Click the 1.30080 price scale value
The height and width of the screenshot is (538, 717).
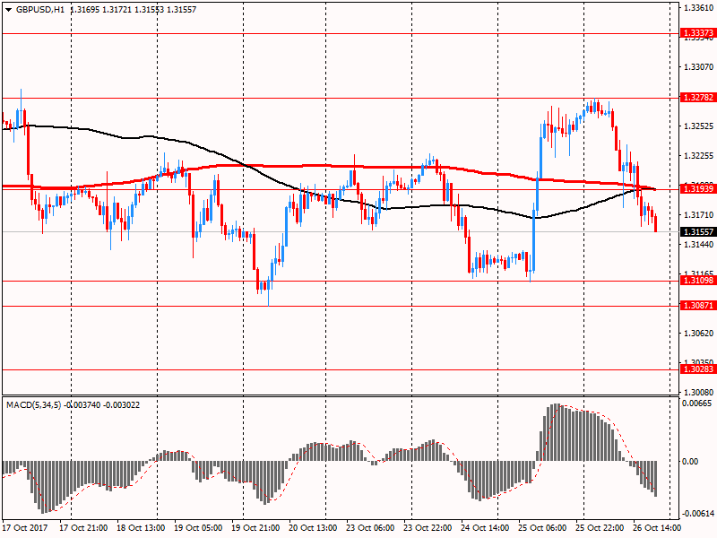point(698,392)
